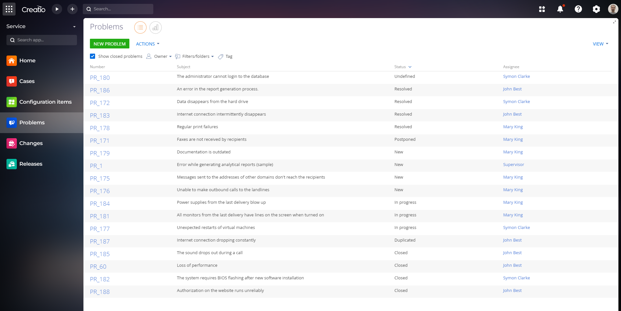This screenshot has height=311, width=621.
Task: Open Symon Clarke assignee on PR_180 row
Action: [517, 77]
